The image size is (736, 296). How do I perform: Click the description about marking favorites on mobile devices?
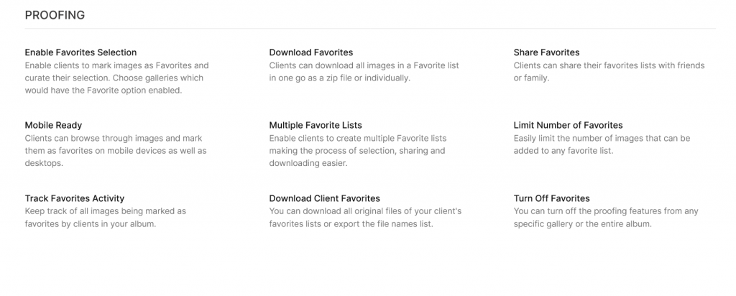116,151
